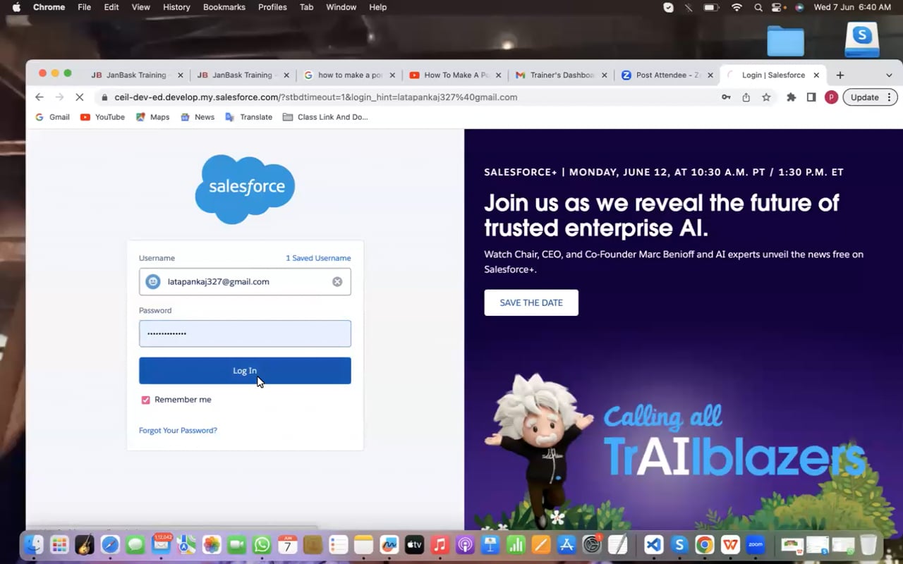
Task: Open Launchpad in the Dock
Action: [59, 544]
